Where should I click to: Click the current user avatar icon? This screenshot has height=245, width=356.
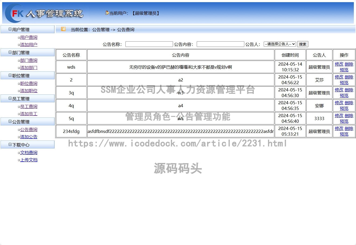(107, 13)
